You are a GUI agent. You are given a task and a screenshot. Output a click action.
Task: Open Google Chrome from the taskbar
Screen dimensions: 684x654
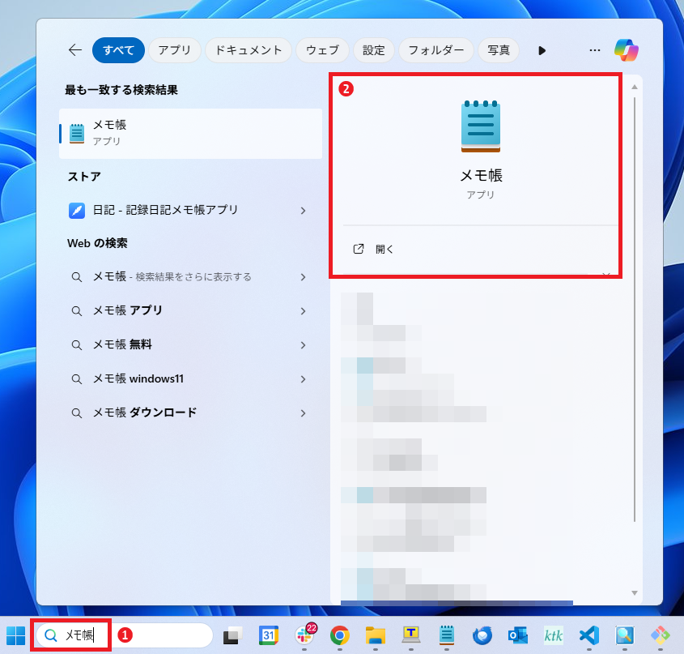339,635
